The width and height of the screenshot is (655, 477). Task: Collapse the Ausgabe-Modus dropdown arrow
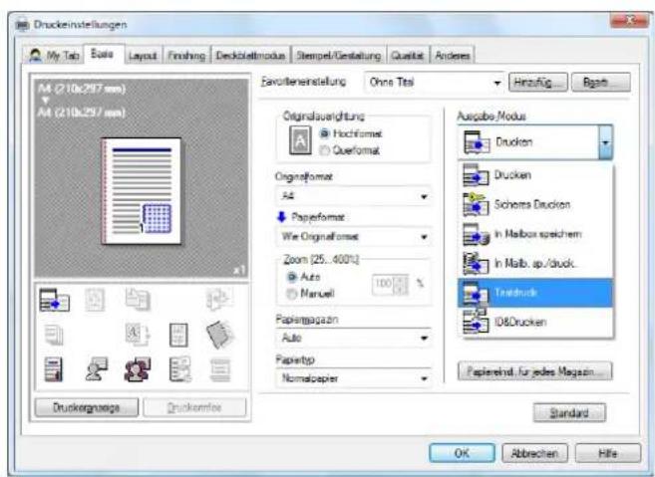[x=605, y=142]
